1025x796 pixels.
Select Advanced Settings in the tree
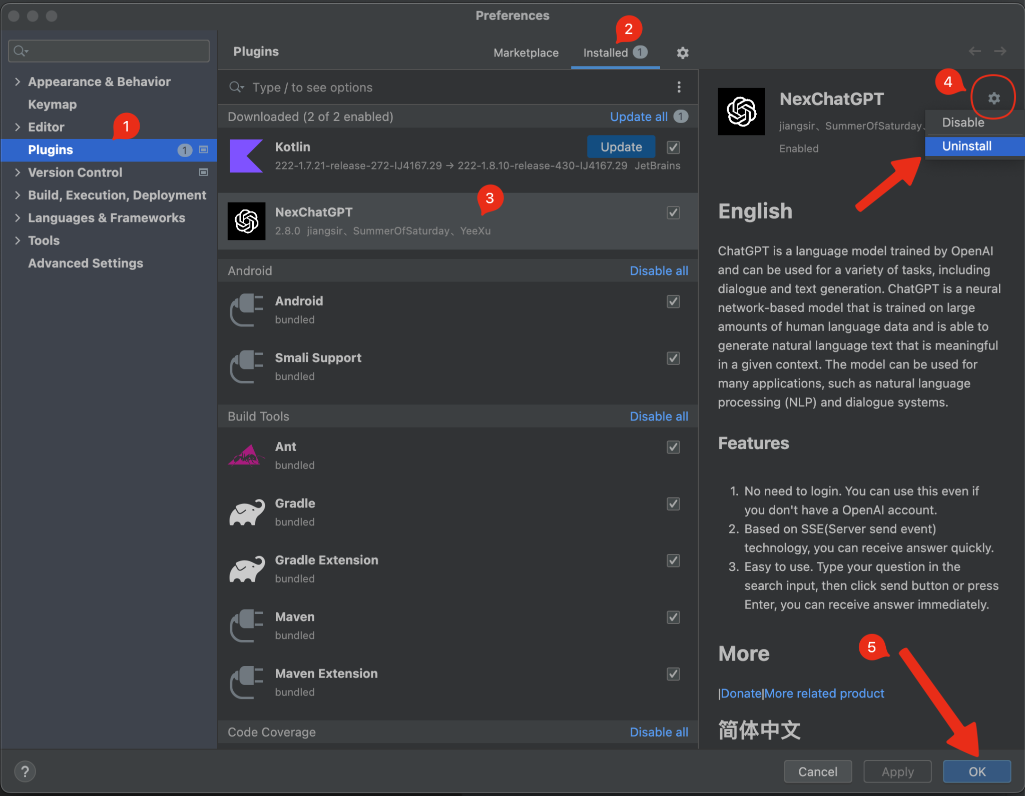click(x=86, y=263)
